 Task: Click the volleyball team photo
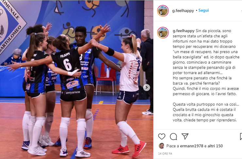pos(76,79)
